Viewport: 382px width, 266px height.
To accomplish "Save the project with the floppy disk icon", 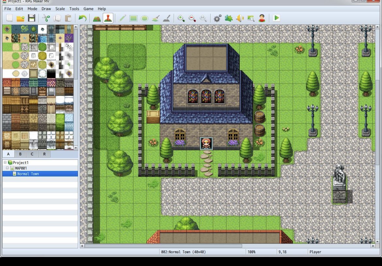I will tap(32, 18).
